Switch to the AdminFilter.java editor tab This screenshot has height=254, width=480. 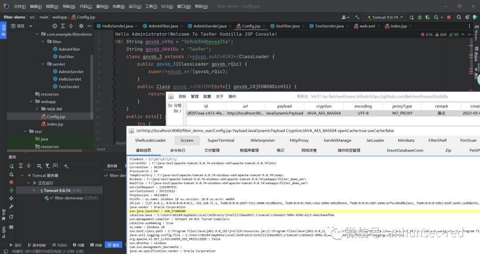(x=163, y=26)
